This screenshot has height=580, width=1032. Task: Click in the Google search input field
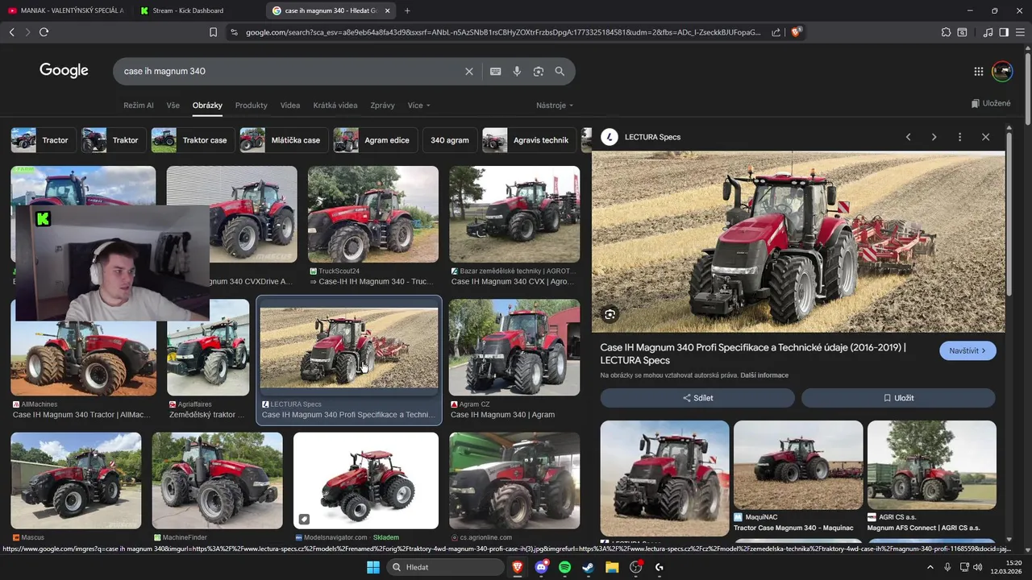click(x=290, y=71)
